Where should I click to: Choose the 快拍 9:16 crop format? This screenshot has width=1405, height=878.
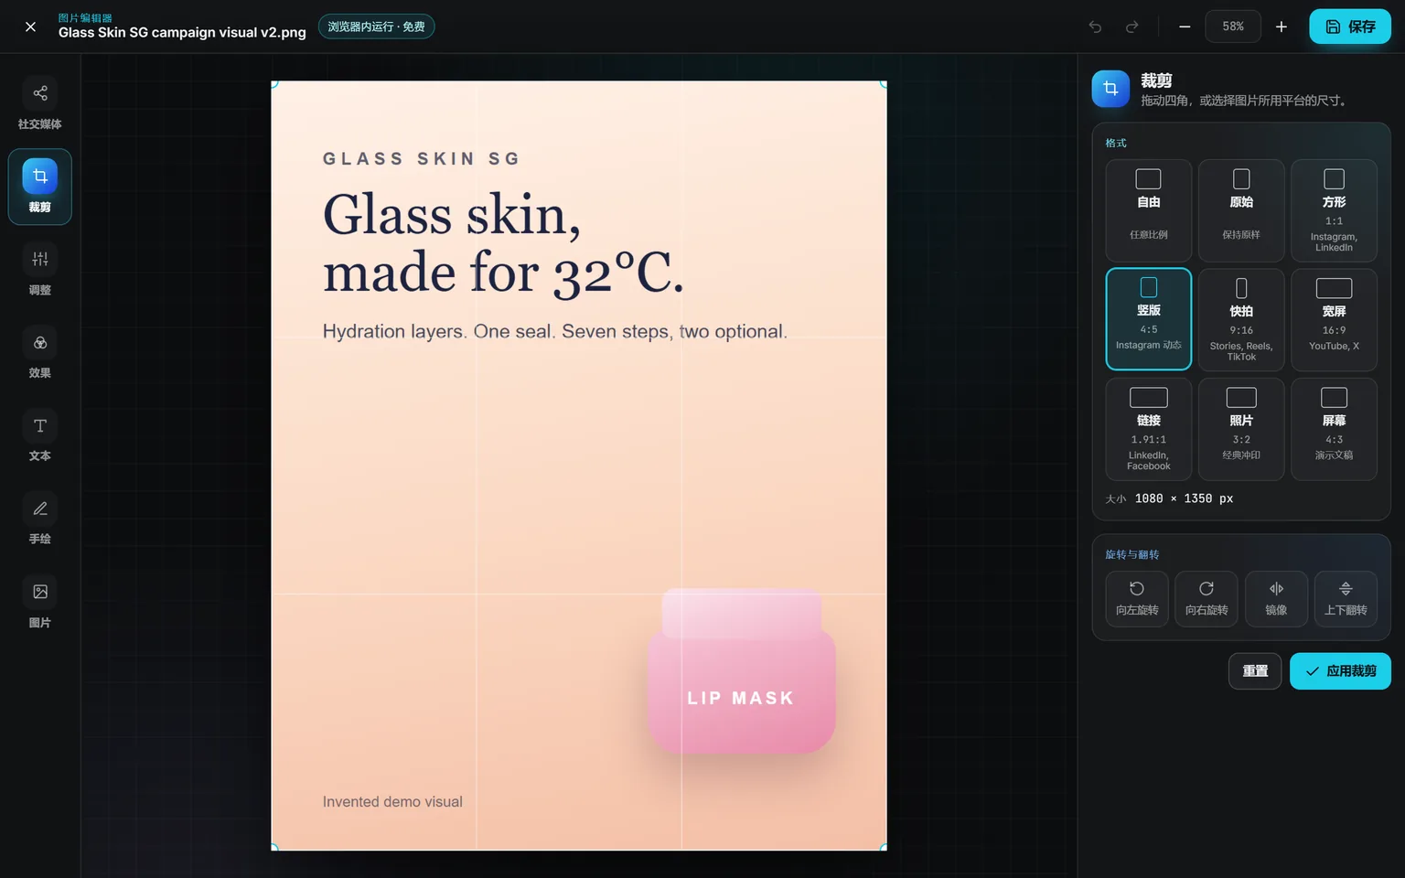[1241, 319]
